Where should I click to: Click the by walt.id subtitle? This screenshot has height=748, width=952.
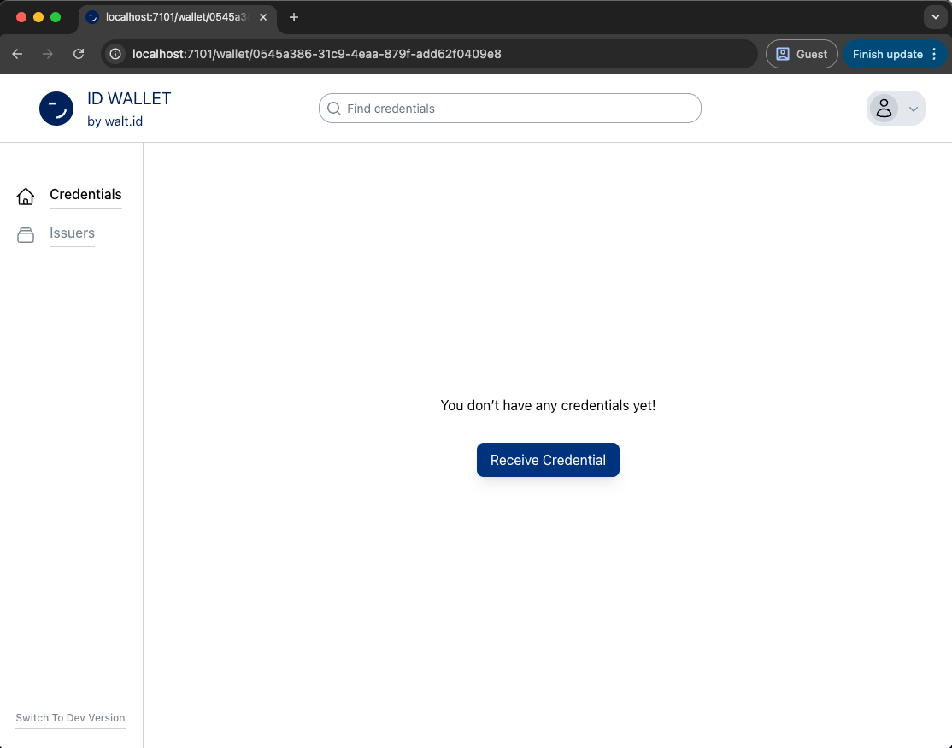115,121
